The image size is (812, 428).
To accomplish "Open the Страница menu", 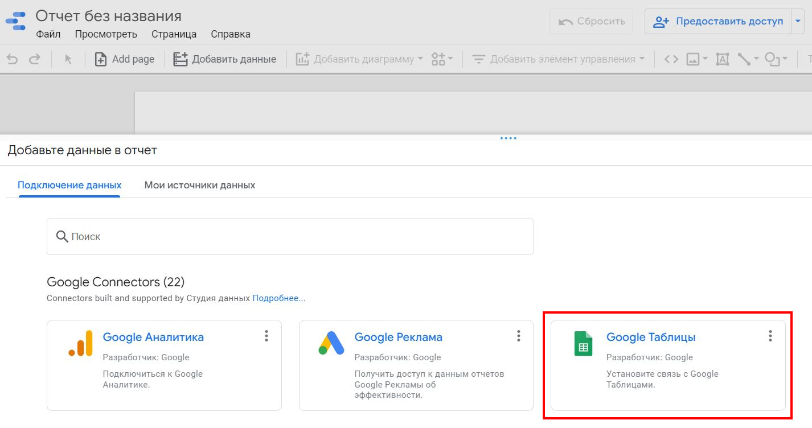I will point(174,34).
